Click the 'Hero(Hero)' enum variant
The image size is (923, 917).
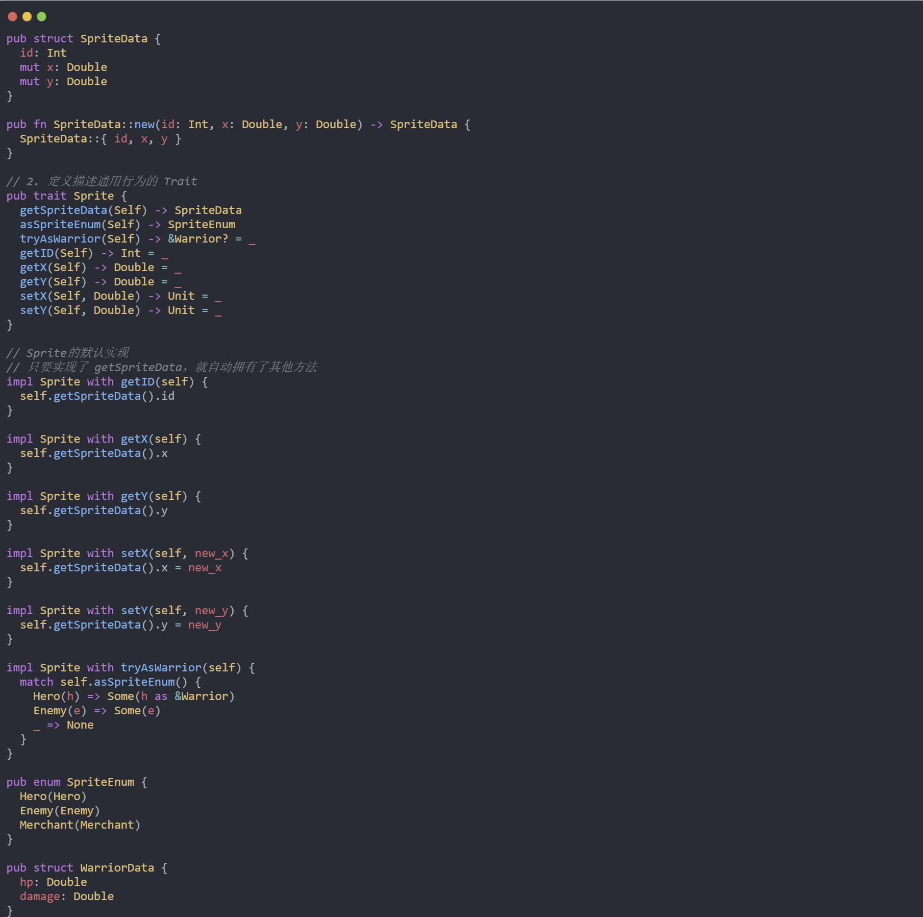[53, 797]
